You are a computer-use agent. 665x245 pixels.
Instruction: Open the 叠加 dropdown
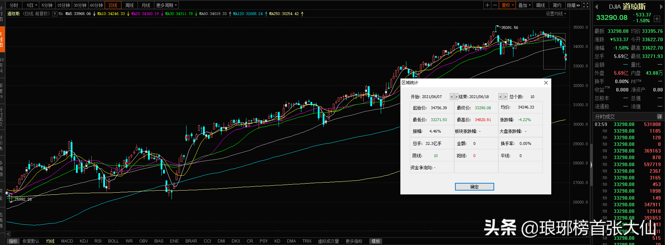click(524, 5)
